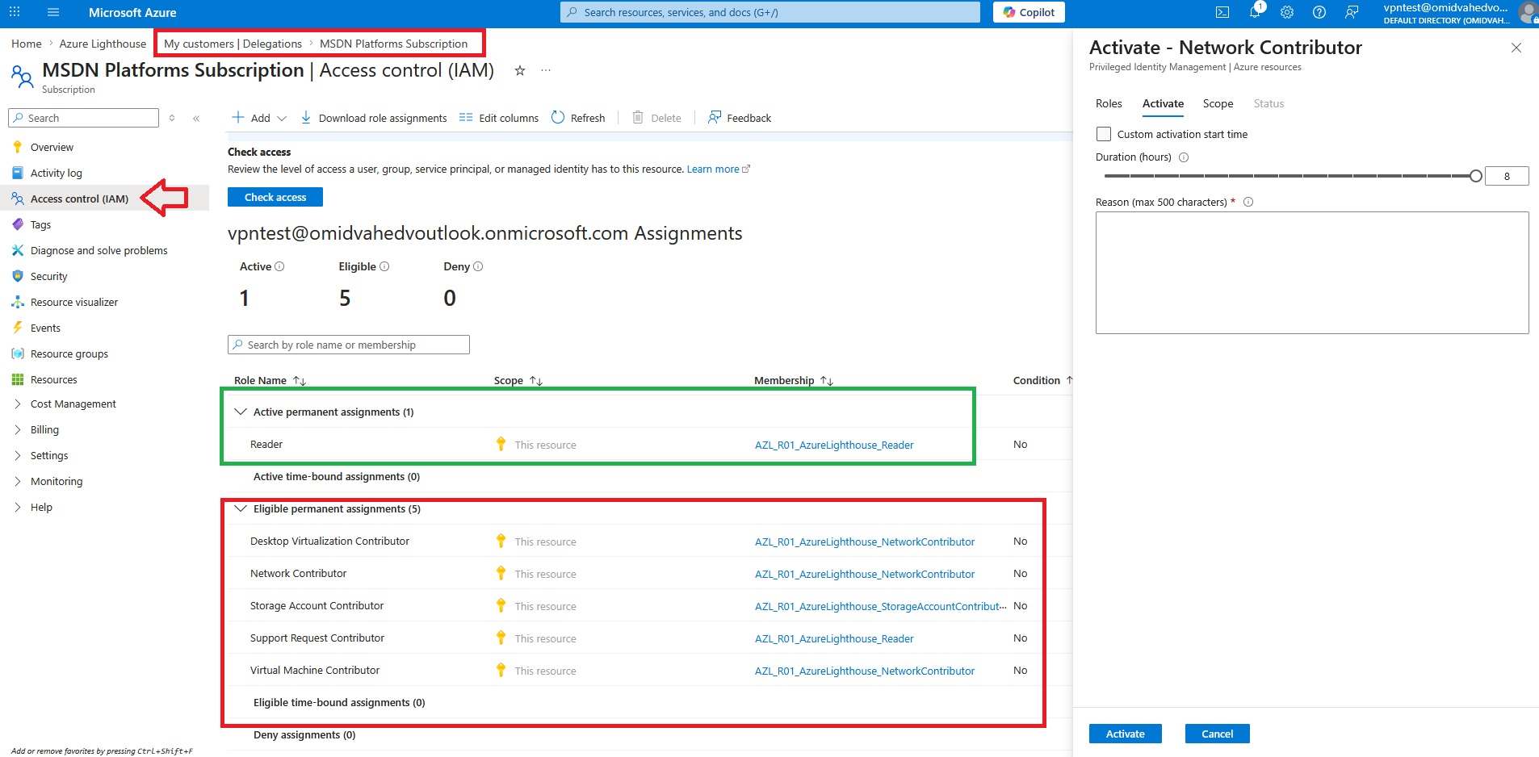The height and width of the screenshot is (757, 1539).
Task: Switch to the Scope tab
Action: pos(1218,103)
